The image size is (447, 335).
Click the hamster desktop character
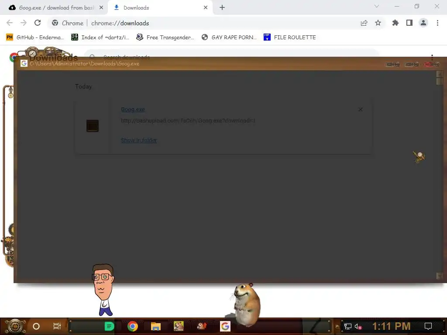click(246, 304)
